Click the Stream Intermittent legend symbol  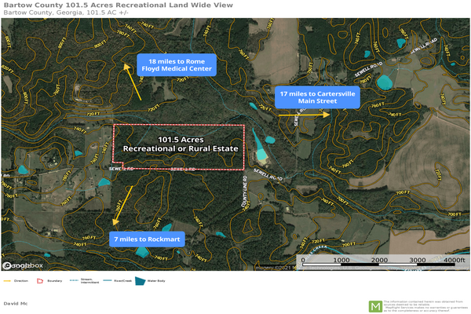click(x=74, y=280)
